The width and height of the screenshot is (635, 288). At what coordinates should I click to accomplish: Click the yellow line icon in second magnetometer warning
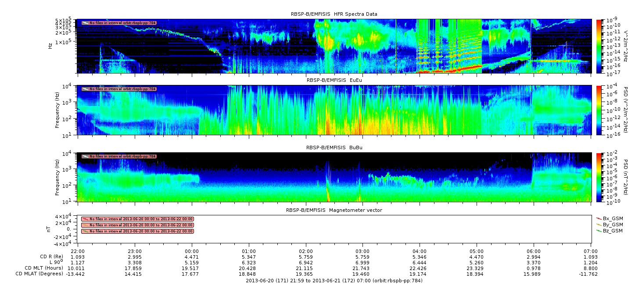click(x=85, y=225)
